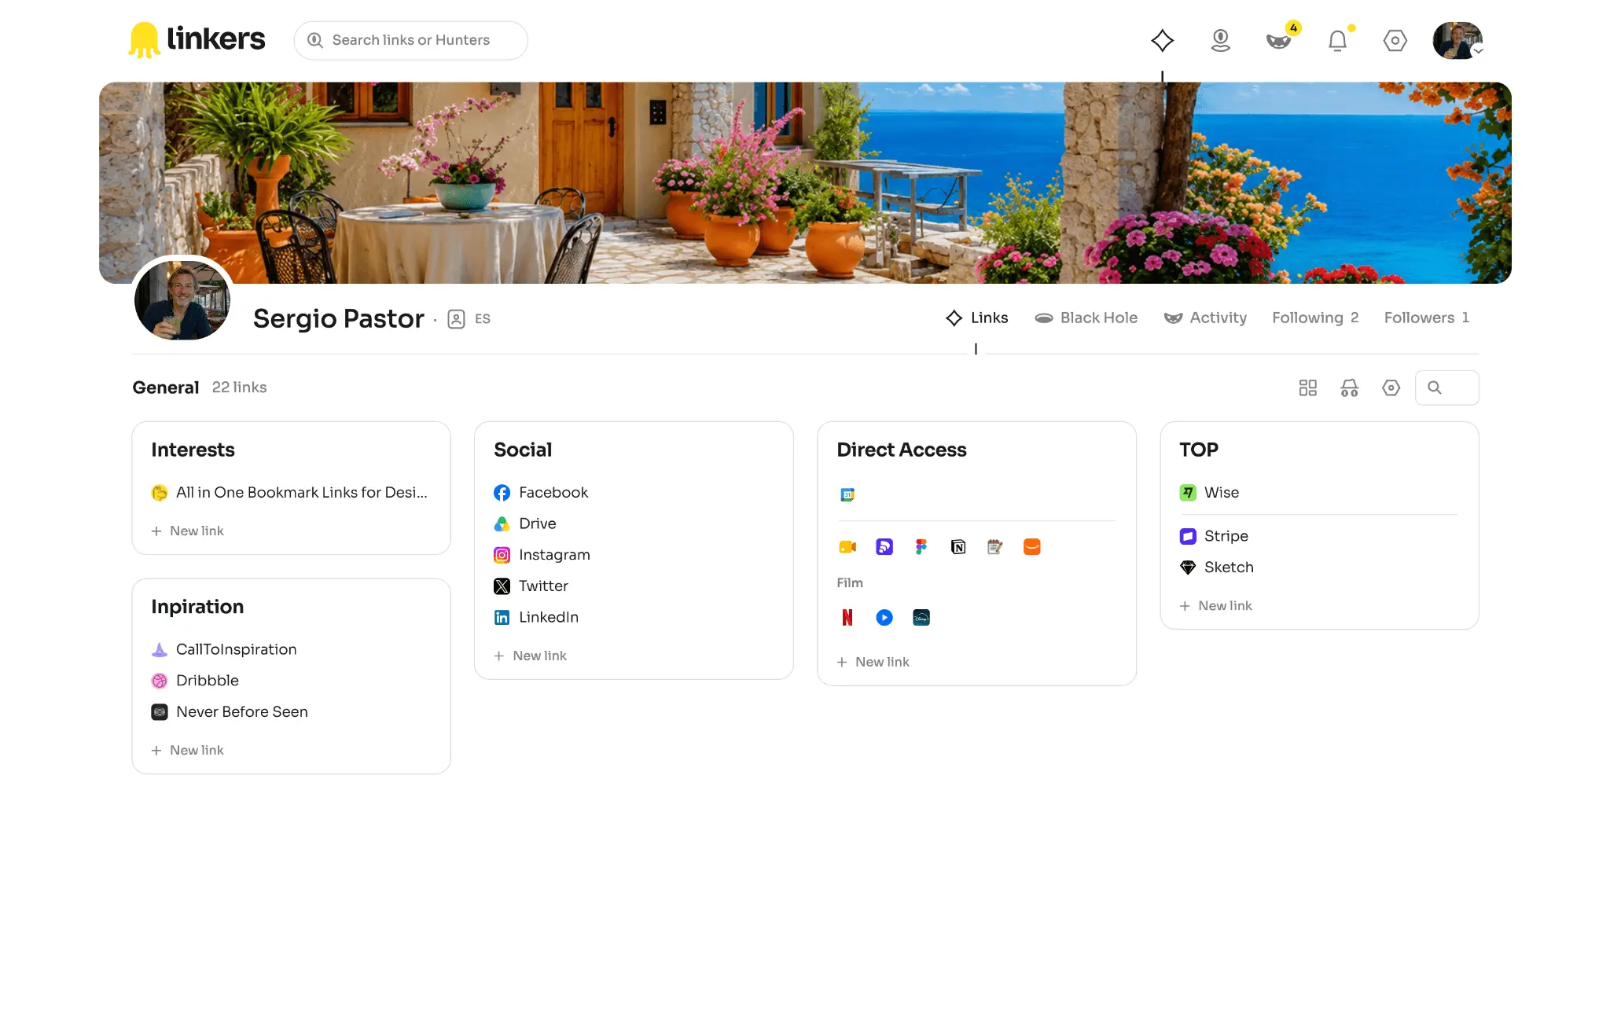Focus the Search links or Hunters field
This screenshot has height=1025, width=1610.
[410, 40]
